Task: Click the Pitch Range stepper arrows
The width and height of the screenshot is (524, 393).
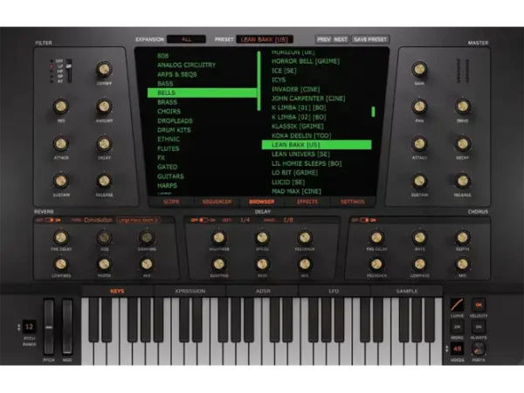Action: point(18,327)
